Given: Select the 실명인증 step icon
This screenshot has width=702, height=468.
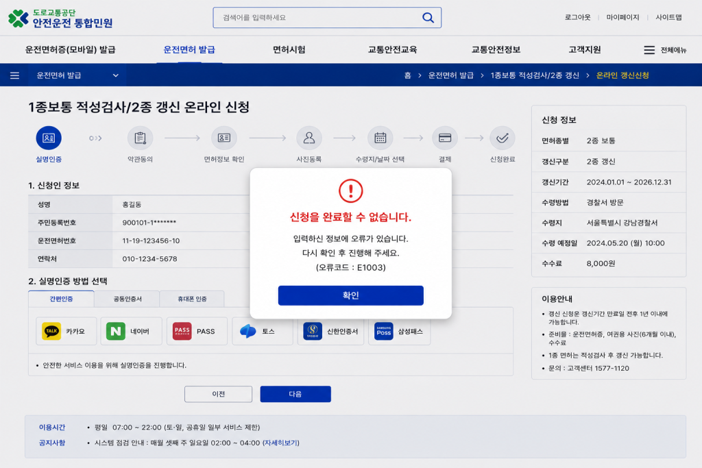Looking at the screenshot, I should (49, 138).
